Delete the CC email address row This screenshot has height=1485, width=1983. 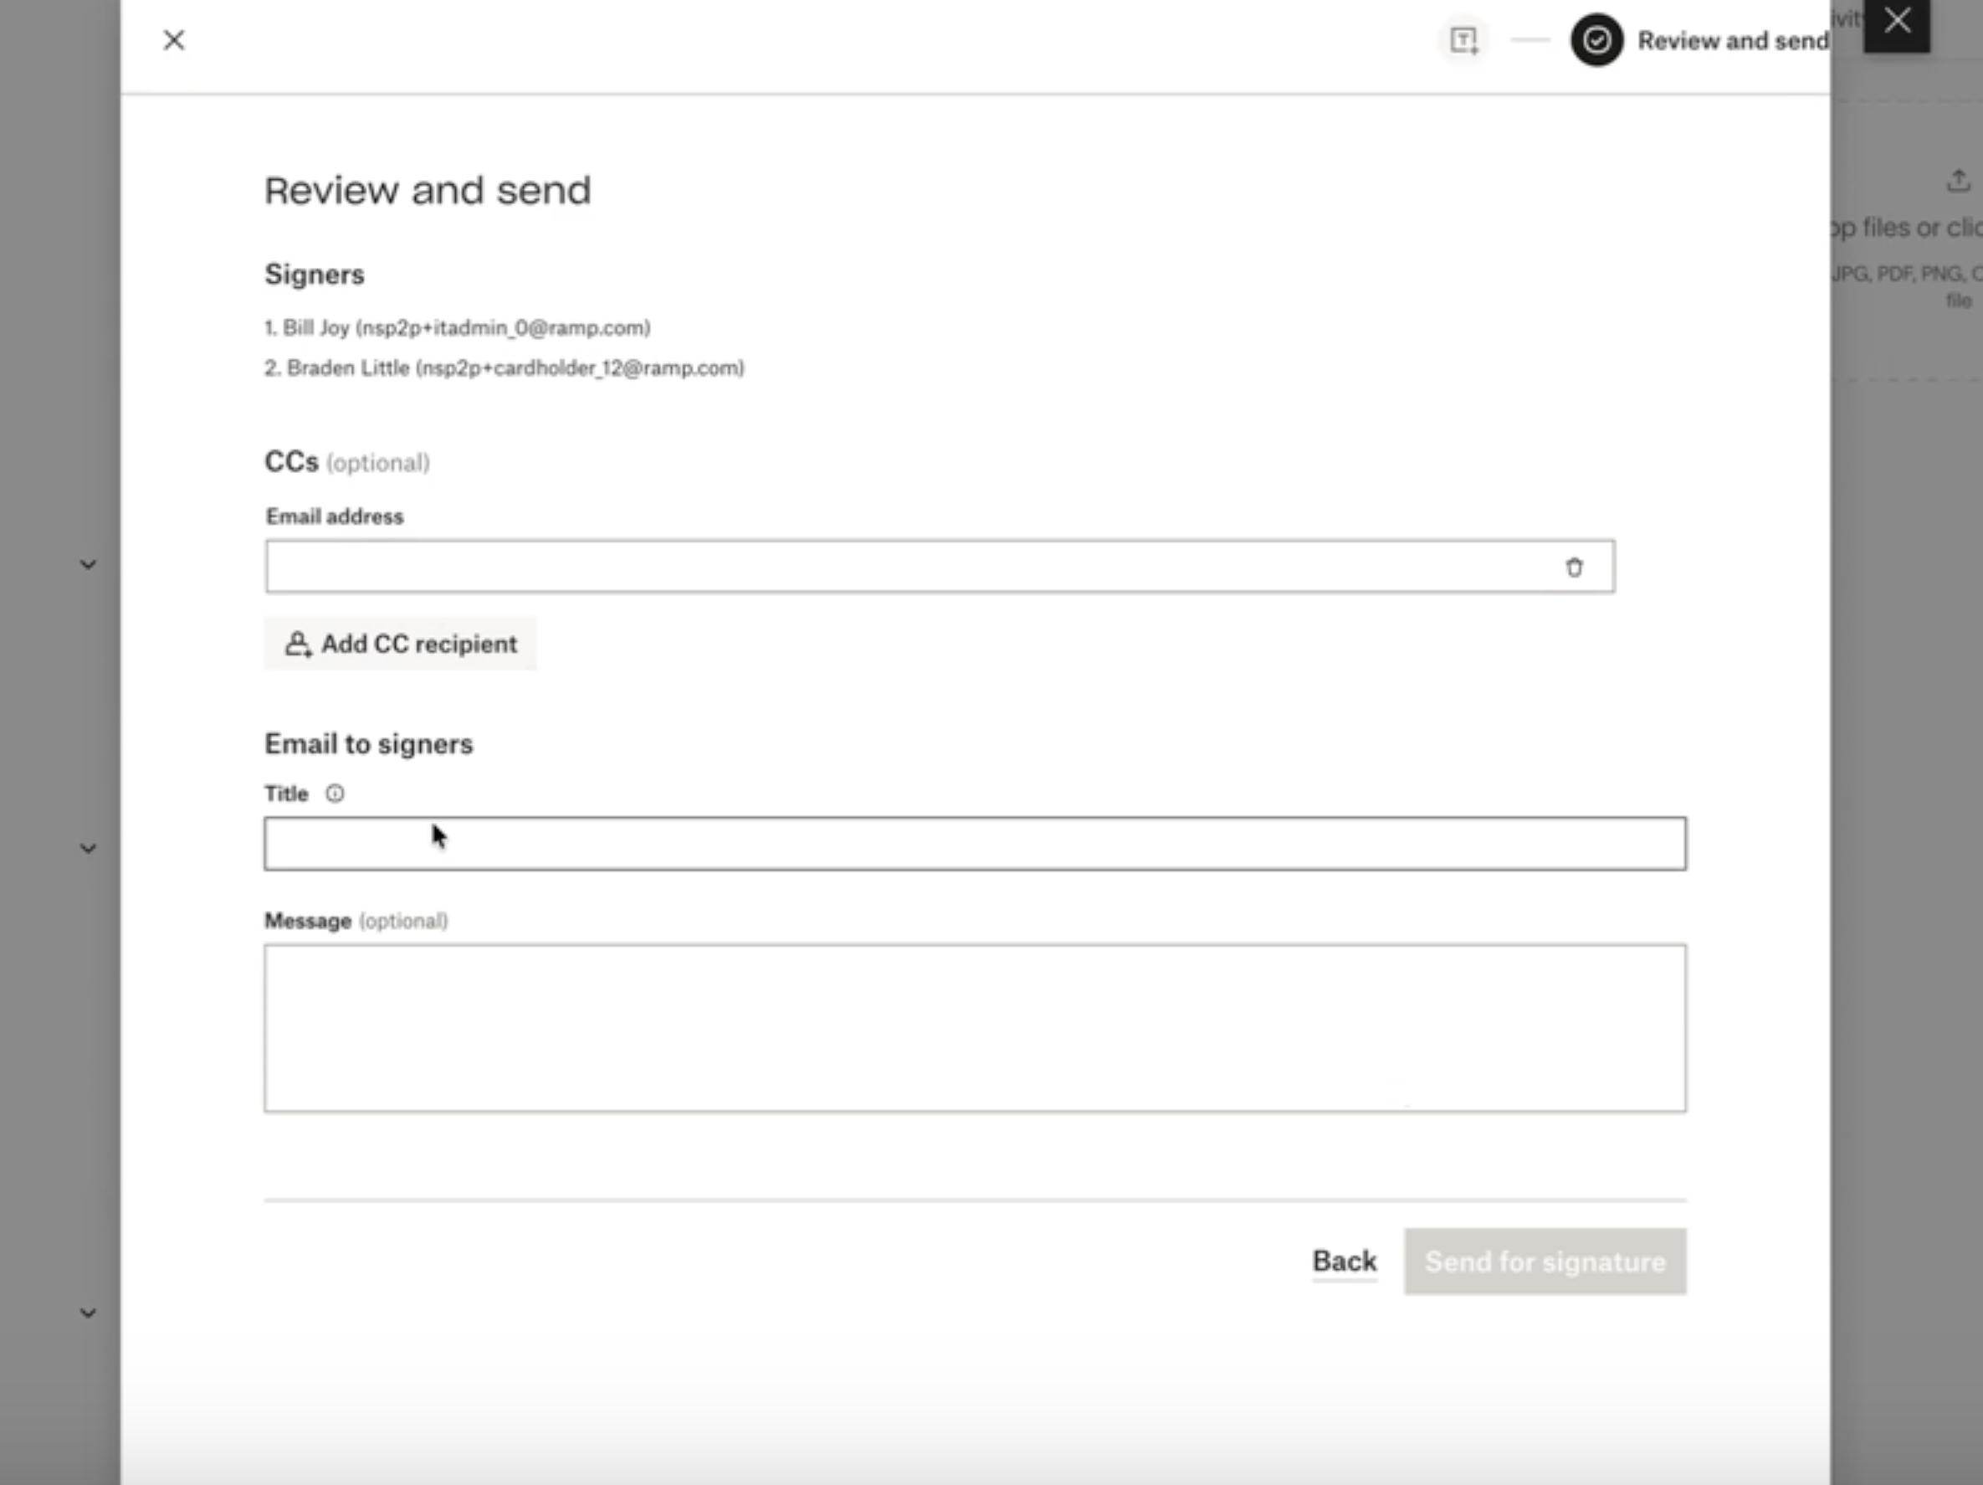(x=1573, y=567)
